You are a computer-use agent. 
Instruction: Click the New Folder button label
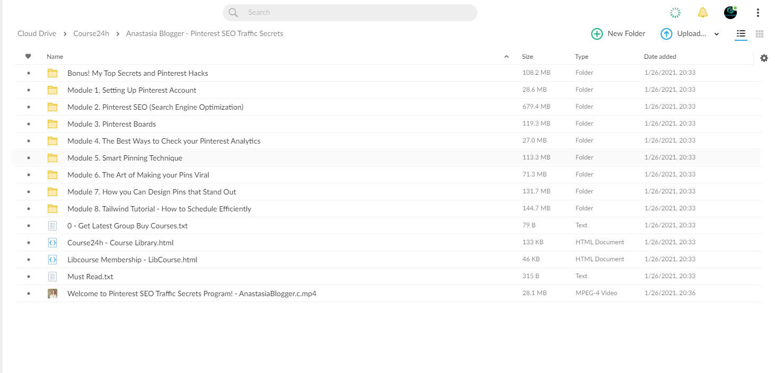click(626, 33)
